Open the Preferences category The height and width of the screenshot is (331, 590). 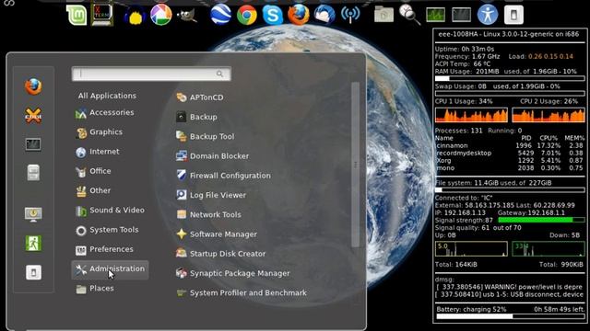[x=104, y=249]
